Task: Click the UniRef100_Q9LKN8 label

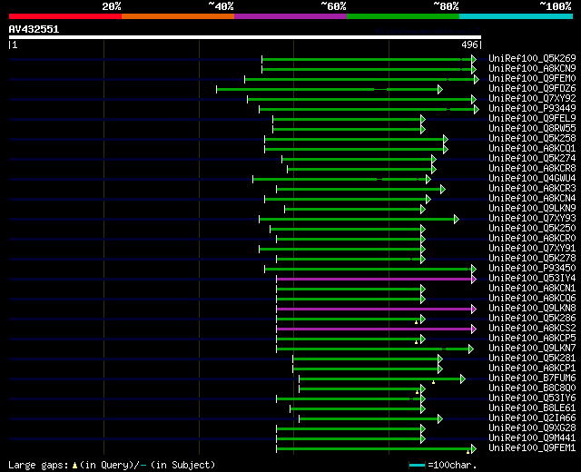Action: pyautogui.click(x=532, y=309)
